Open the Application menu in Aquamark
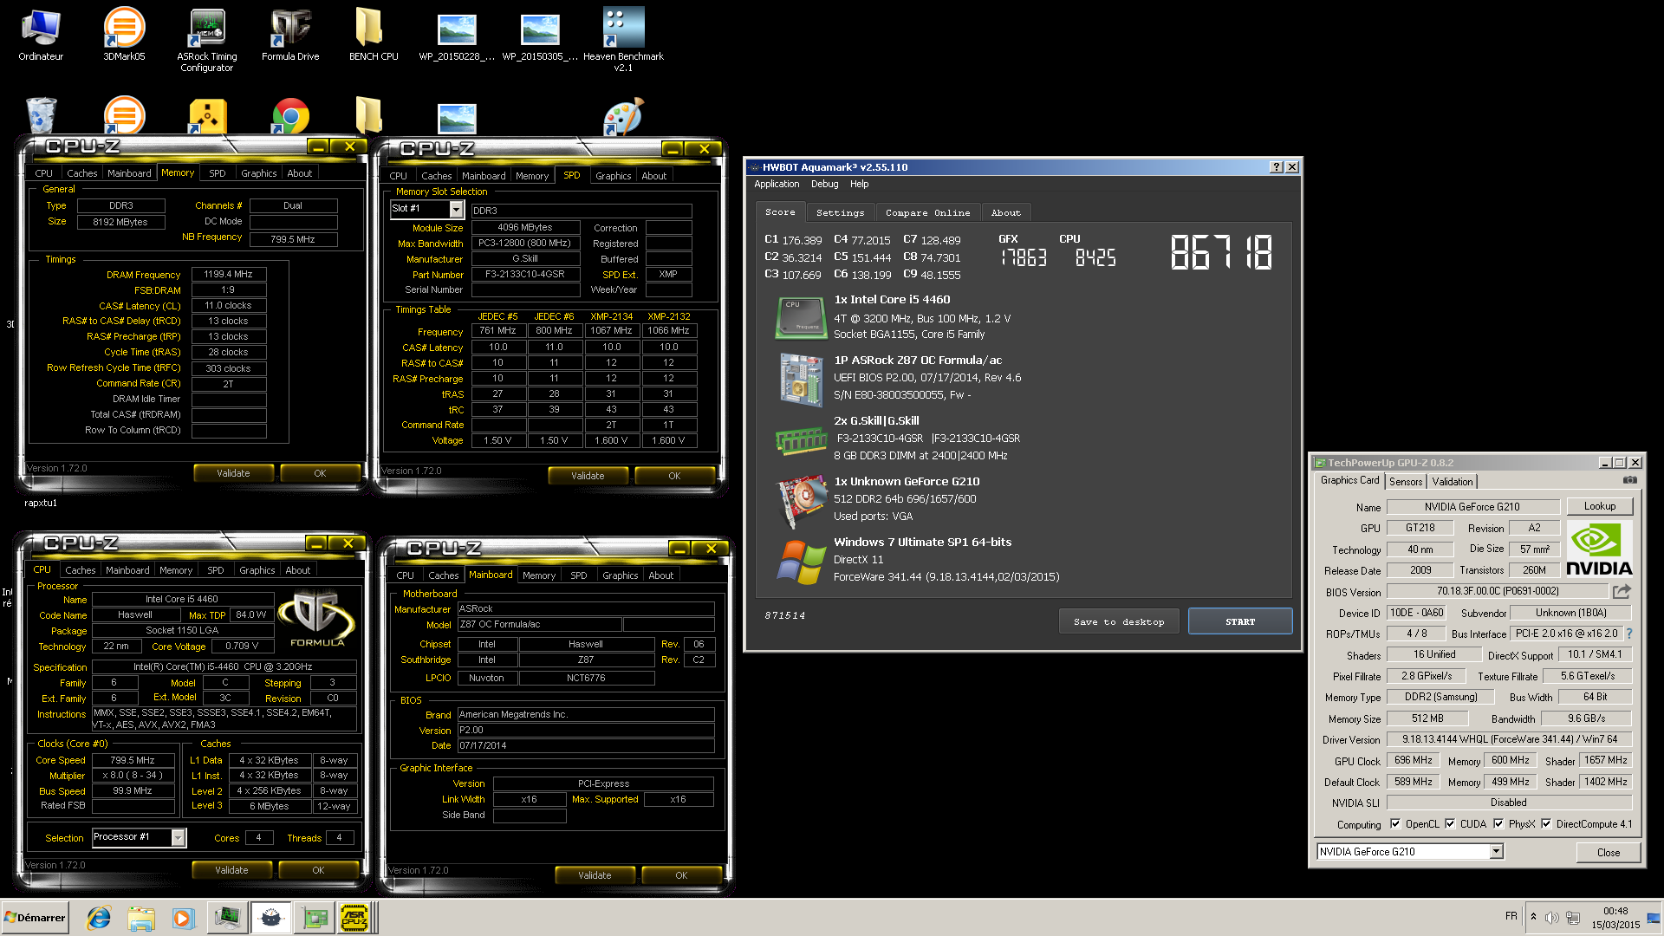Viewport: 1664px width, 936px height. point(777,184)
